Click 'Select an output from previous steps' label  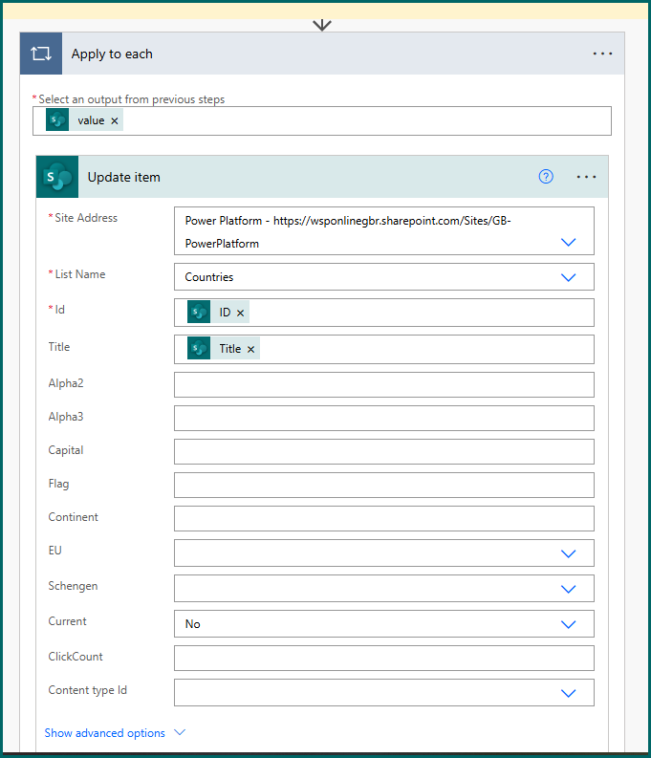point(132,99)
